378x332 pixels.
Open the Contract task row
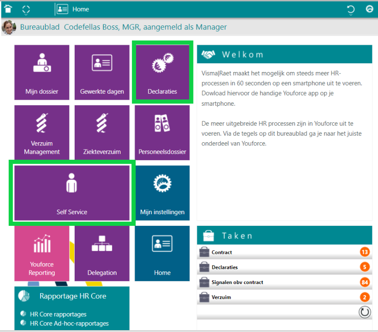284,252
